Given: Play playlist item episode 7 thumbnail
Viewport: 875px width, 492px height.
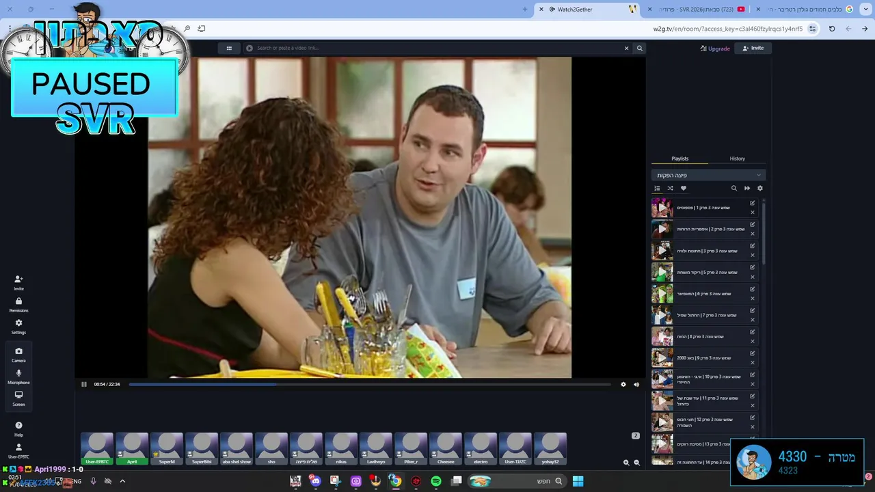Looking at the screenshot, I should (662, 315).
